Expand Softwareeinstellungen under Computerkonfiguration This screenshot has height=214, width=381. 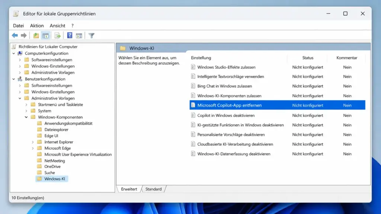[x=20, y=60]
